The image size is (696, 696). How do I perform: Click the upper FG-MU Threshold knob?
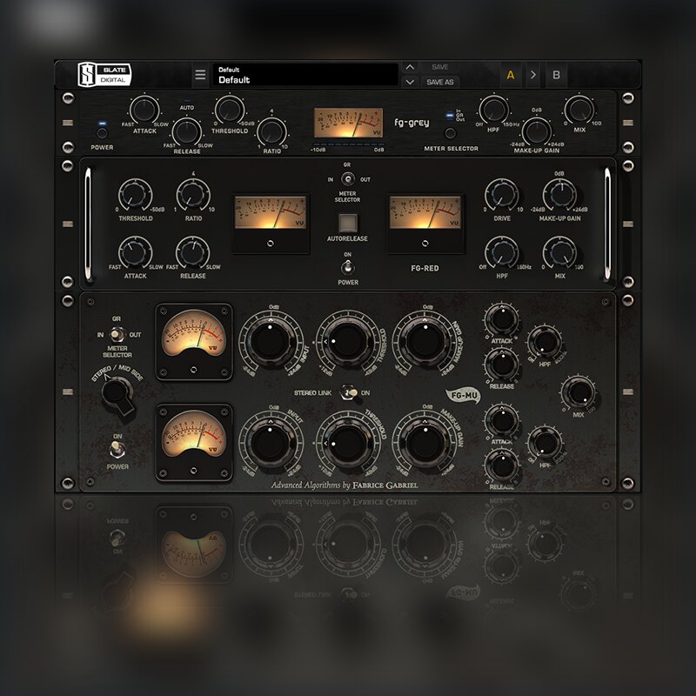pos(347,341)
